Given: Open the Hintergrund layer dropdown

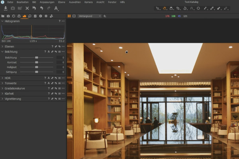Looking at the screenshot, I should click(90, 16).
